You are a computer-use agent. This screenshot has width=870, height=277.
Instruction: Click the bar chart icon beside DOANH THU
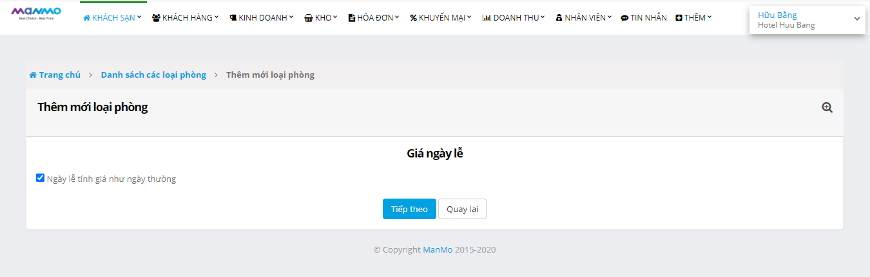[x=487, y=18]
